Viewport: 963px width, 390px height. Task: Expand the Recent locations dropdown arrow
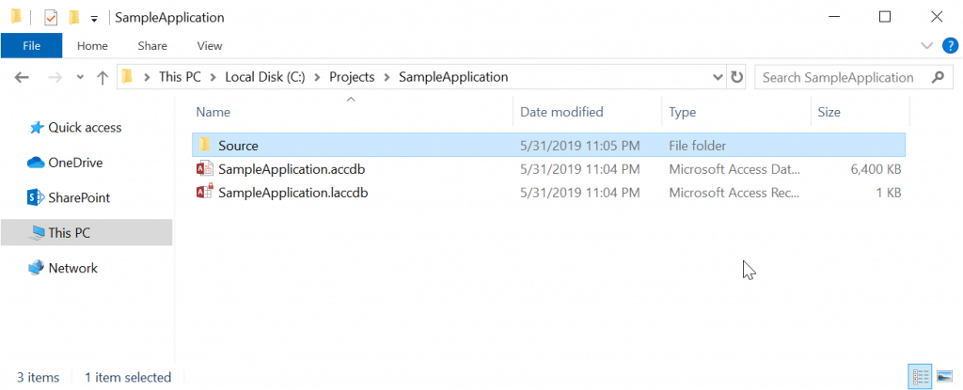click(80, 77)
